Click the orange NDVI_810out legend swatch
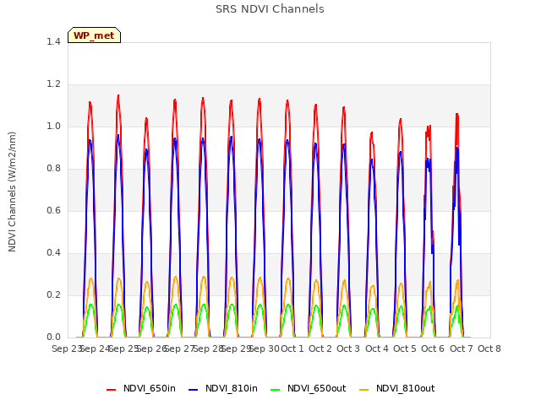 (x=364, y=389)
